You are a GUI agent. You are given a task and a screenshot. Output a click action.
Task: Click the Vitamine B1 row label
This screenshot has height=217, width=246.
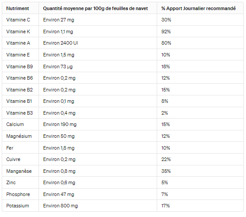[19, 101]
